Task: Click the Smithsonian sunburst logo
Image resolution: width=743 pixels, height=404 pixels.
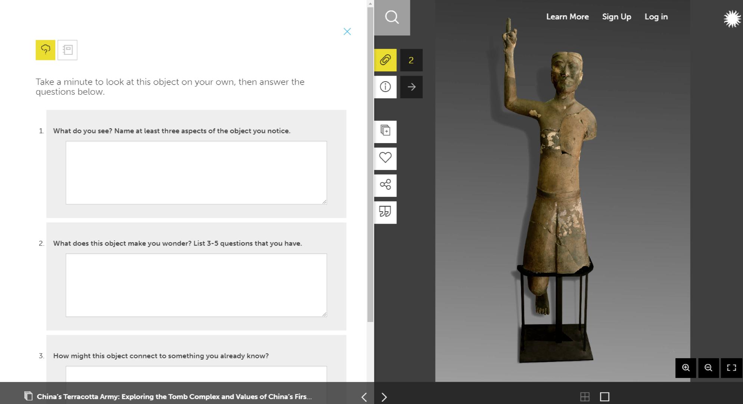Action: [731, 19]
